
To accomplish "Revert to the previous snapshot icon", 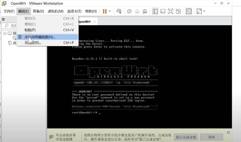I will 137,11.
